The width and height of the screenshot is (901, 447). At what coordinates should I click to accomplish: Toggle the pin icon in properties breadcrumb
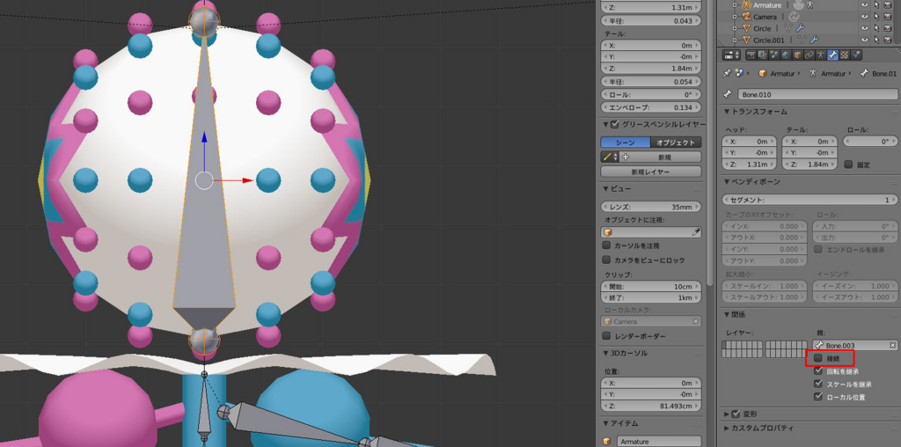(727, 74)
